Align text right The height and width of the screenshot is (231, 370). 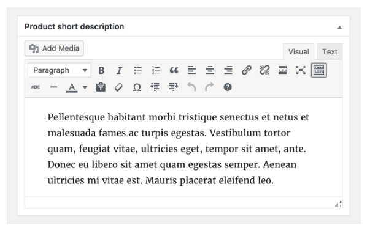coord(228,70)
